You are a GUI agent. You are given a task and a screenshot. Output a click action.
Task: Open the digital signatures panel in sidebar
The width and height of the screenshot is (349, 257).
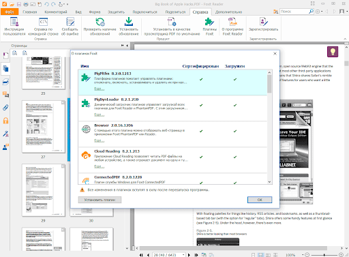(5, 134)
